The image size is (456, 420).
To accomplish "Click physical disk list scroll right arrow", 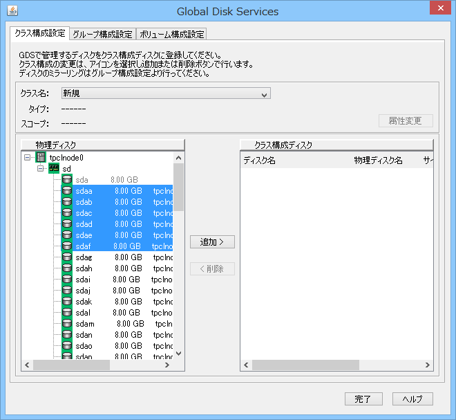I will [x=167, y=365].
